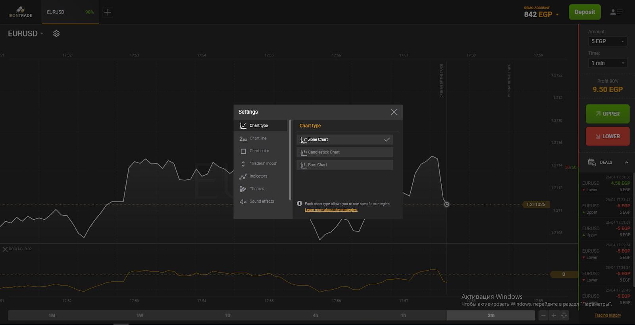
Task: Open Chart line settings section
Action: click(260, 138)
